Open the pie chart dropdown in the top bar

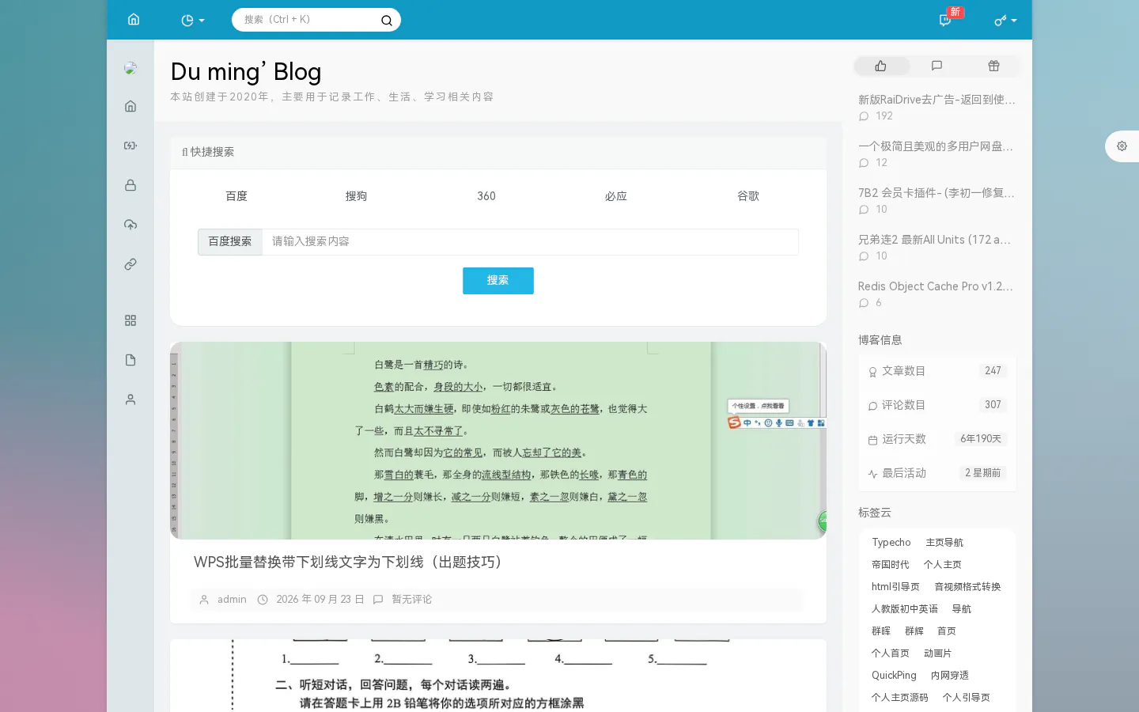tap(193, 21)
